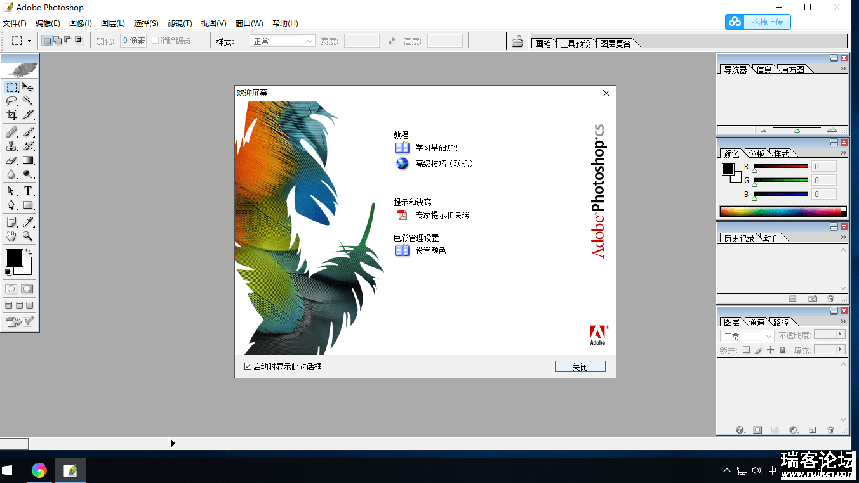
Task: Uncheck 启动时显示此对话框 checkbox
Action: tap(248, 366)
